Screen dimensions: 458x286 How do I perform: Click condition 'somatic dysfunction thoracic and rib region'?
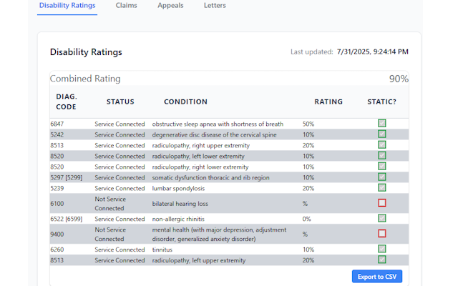[210, 178]
